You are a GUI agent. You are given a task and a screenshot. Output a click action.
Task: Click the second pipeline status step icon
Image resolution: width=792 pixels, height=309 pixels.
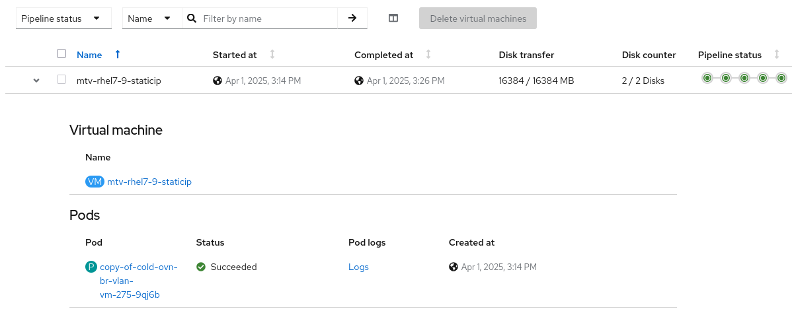[x=726, y=78]
